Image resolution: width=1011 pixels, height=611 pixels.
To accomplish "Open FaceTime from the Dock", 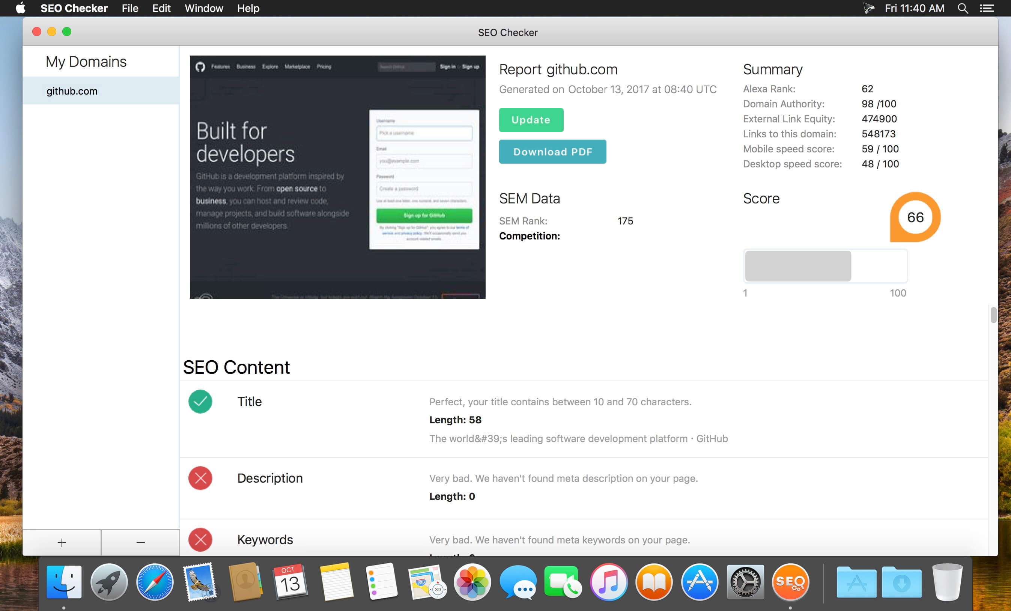I will click(x=563, y=581).
